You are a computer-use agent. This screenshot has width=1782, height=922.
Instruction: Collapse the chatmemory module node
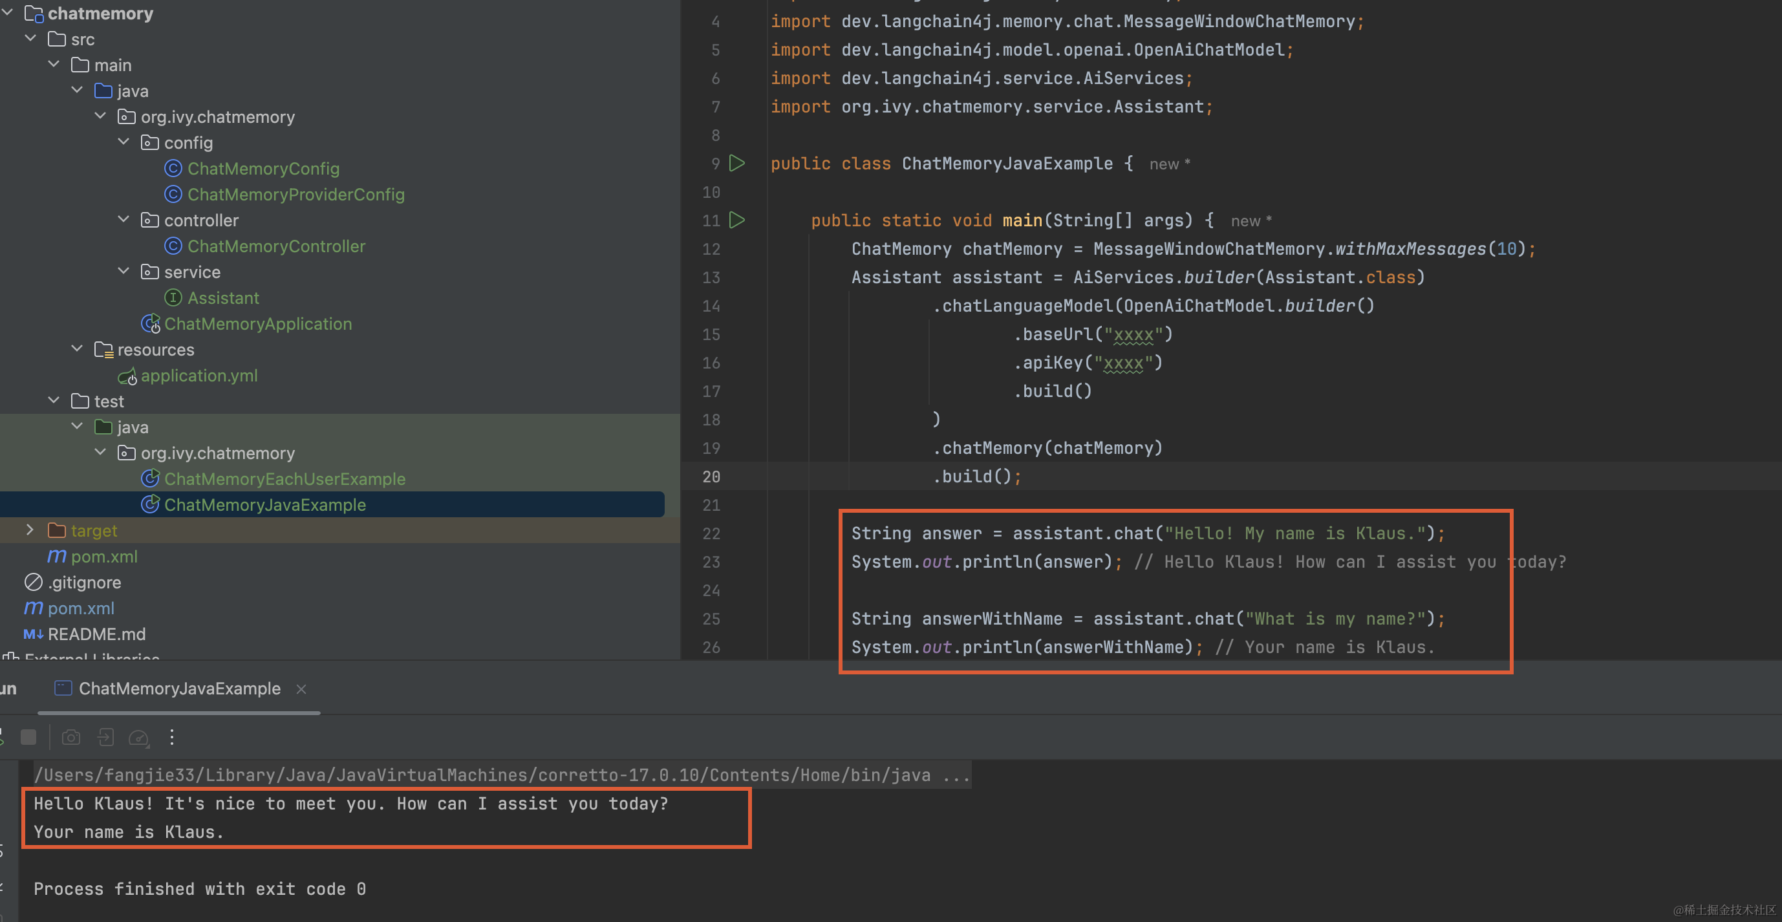pyautogui.click(x=8, y=12)
